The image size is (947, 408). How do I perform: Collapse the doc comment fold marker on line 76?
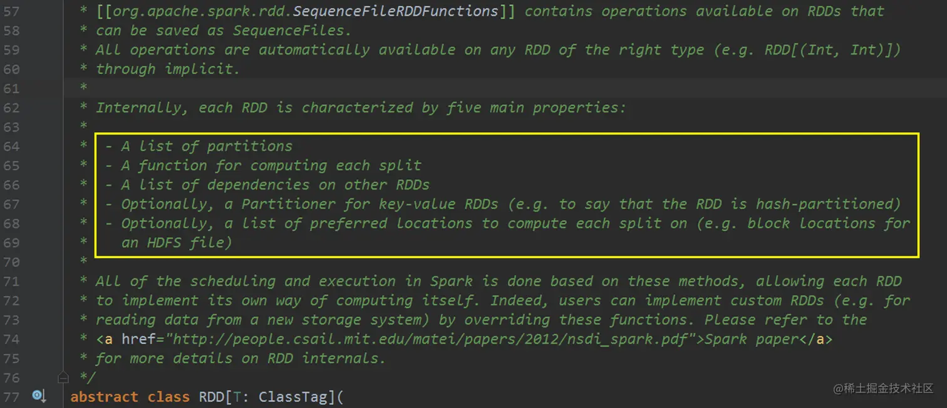63,377
